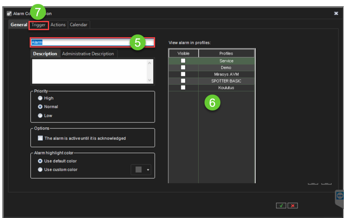Open the TeamViewer side panel icon

point(340,196)
